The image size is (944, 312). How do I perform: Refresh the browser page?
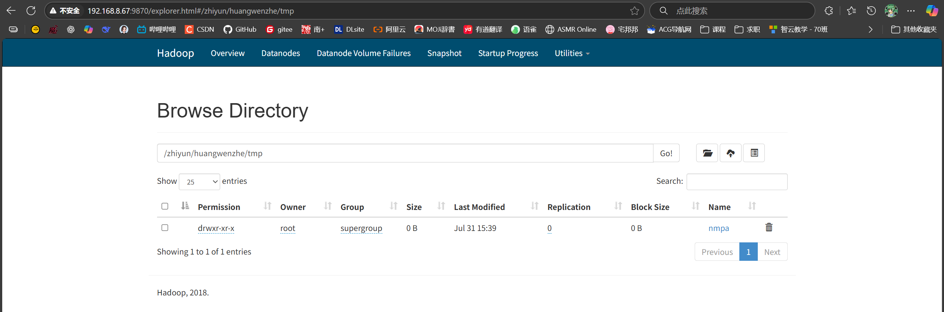31,11
